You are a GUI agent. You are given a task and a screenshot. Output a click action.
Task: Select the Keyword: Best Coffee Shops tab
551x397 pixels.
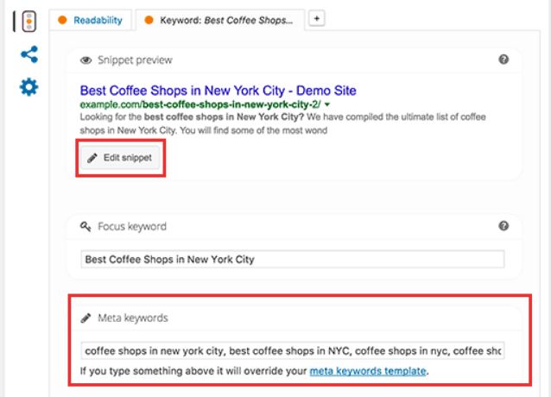coord(223,19)
